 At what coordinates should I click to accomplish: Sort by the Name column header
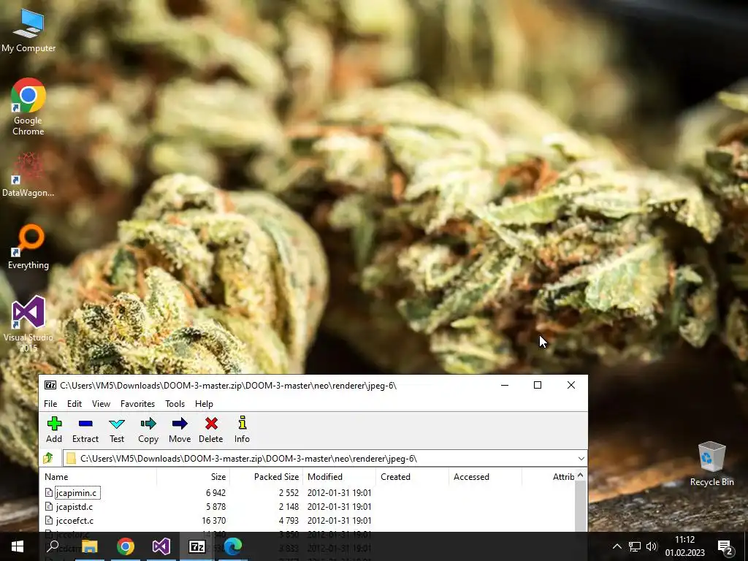point(99,476)
